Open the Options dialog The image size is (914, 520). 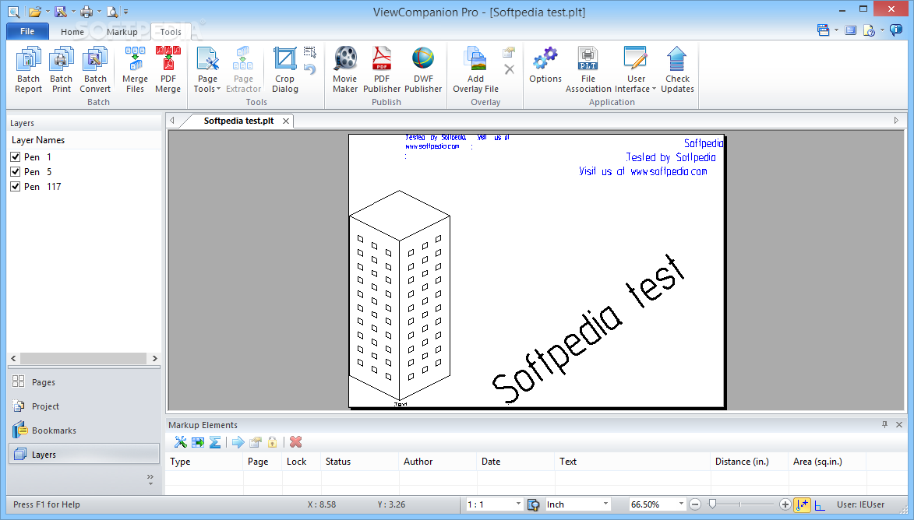click(x=545, y=65)
